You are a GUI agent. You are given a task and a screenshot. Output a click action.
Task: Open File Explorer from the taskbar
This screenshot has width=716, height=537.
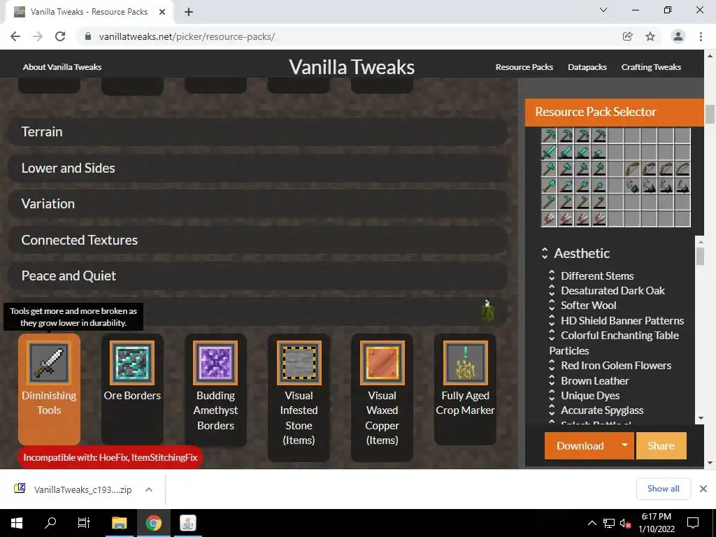(x=119, y=523)
